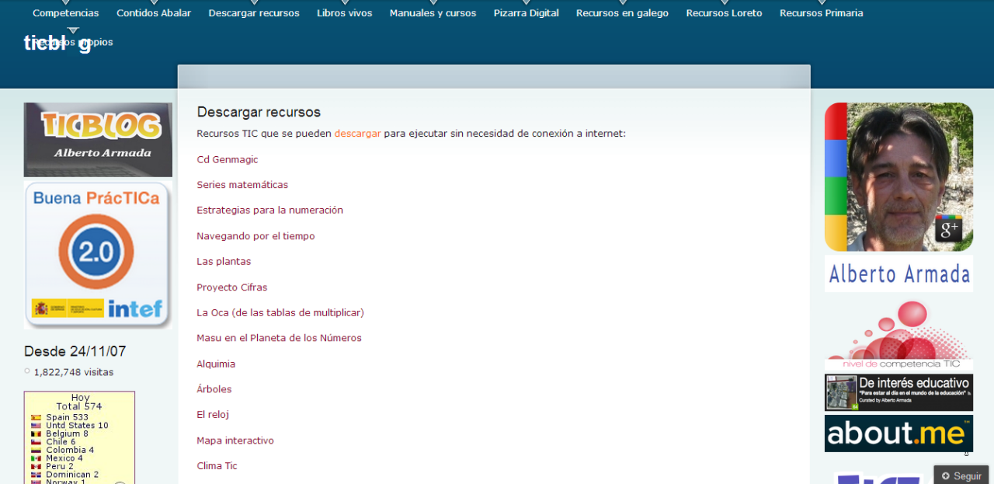Open the De interés educativo banner
This screenshot has height=484, width=994.
[x=898, y=392]
